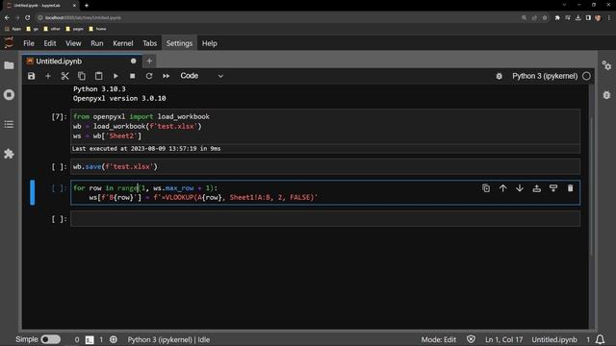Screen dimensions: 616x346
Task: Restart kernel and run all cells
Action: pyautogui.click(x=167, y=76)
